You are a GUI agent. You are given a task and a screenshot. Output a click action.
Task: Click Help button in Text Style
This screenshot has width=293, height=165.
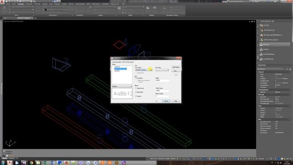[x=176, y=101]
